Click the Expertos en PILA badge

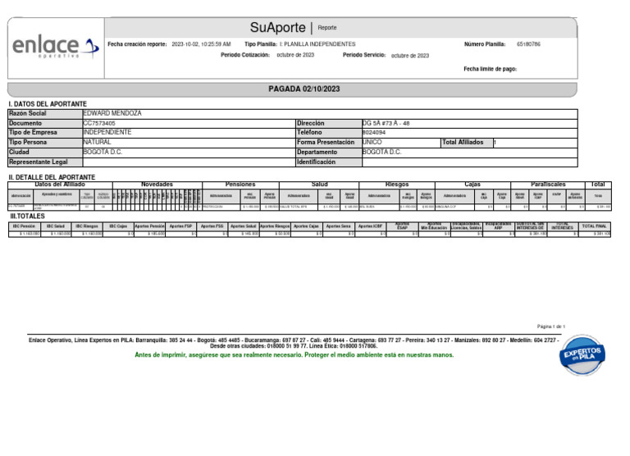tap(582, 355)
